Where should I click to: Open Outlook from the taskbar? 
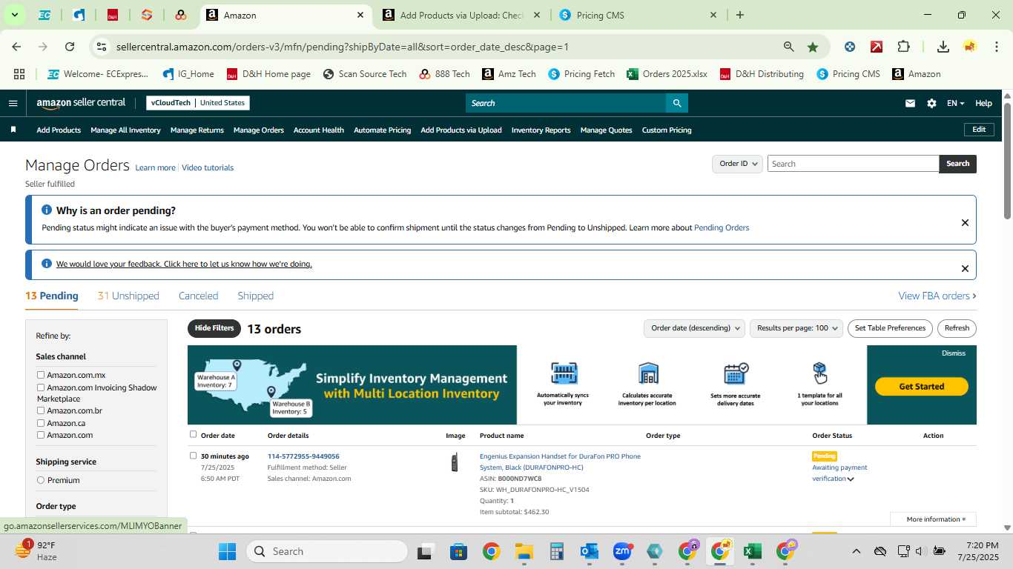[590, 551]
